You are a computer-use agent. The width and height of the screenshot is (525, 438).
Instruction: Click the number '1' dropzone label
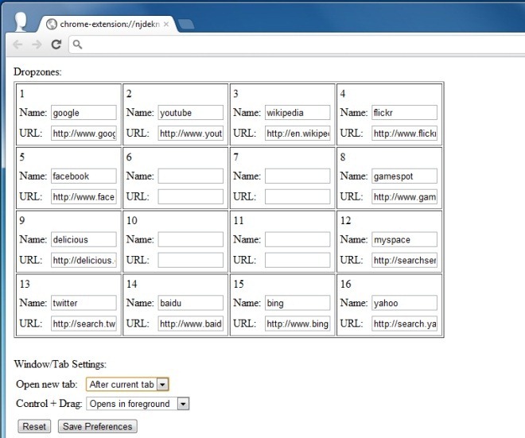click(22, 94)
